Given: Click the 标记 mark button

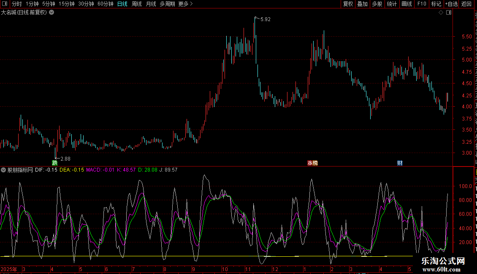Looking at the screenshot, I should click(436, 4).
